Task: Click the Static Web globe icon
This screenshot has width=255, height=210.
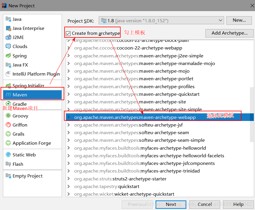Action: coord(8,155)
